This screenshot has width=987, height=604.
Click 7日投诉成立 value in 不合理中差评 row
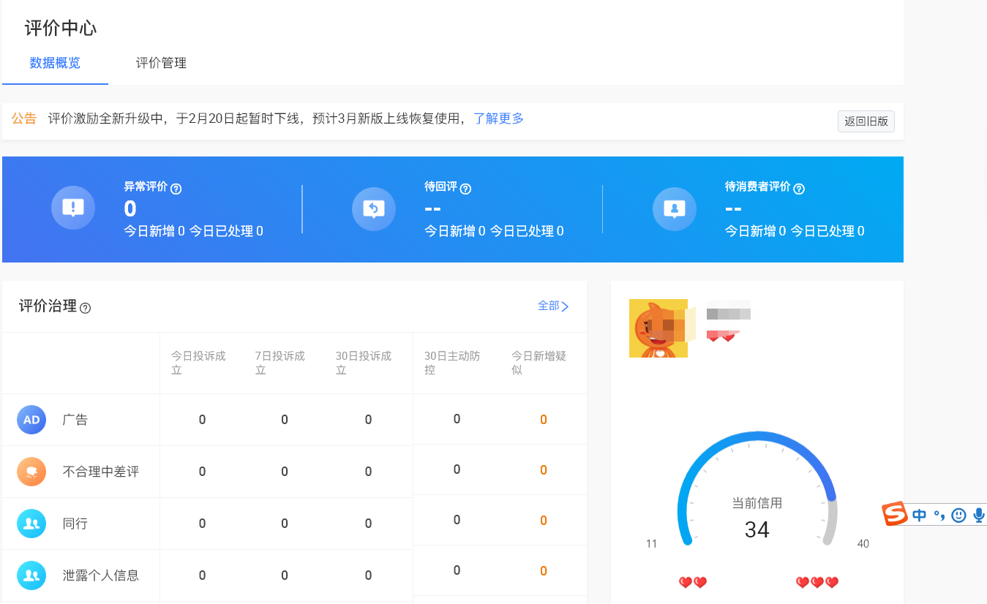(x=285, y=472)
